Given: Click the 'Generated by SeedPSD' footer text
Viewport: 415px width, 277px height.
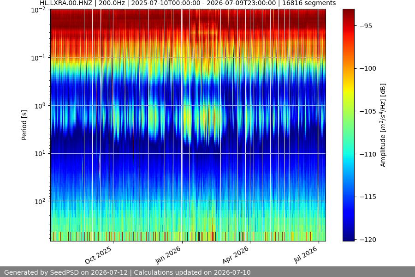Looking at the screenshot, I should point(127,272).
